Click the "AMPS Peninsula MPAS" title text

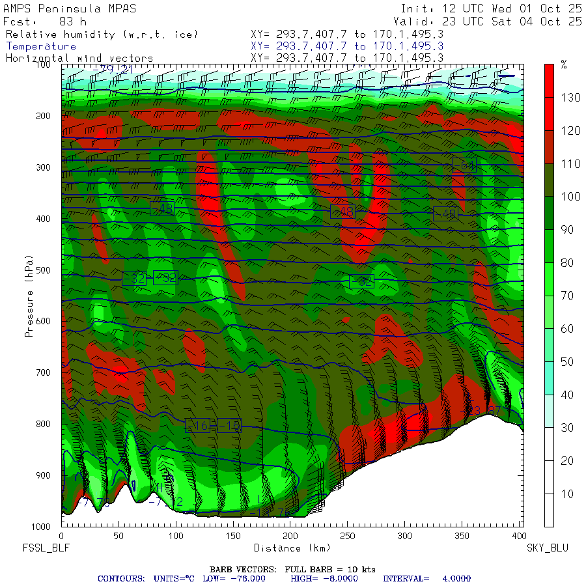point(70,8)
